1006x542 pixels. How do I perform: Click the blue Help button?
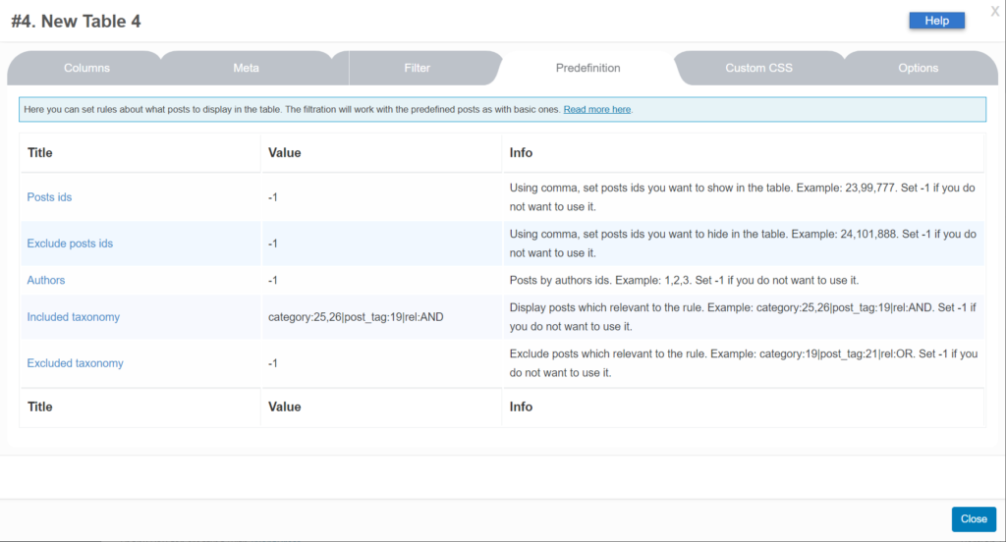coord(936,21)
